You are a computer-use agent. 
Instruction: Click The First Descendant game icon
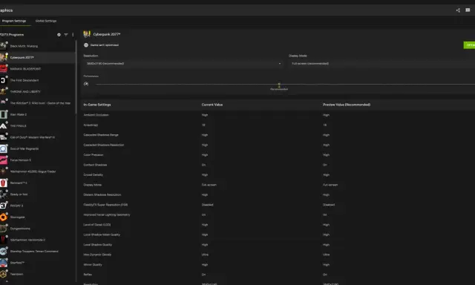[x=3, y=80]
